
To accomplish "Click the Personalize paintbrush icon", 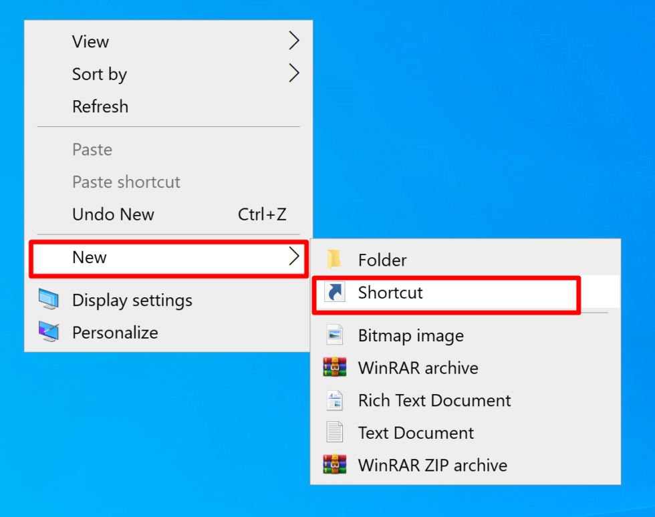I will 49,332.
